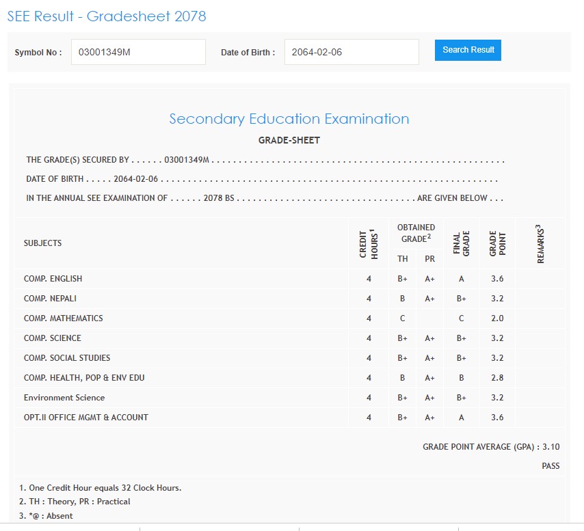Viewport: 584px width, 531px height.
Task: Click the 'Secondary Education Examination' title
Action: (289, 119)
